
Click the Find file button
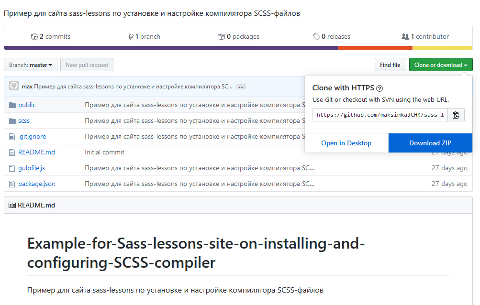point(390,65)
